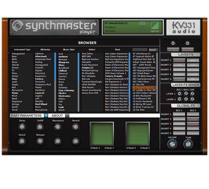Toggle the VOCODER on Bus 1
The width and height of the screenshot is (209, 189).
click(179, 114)
